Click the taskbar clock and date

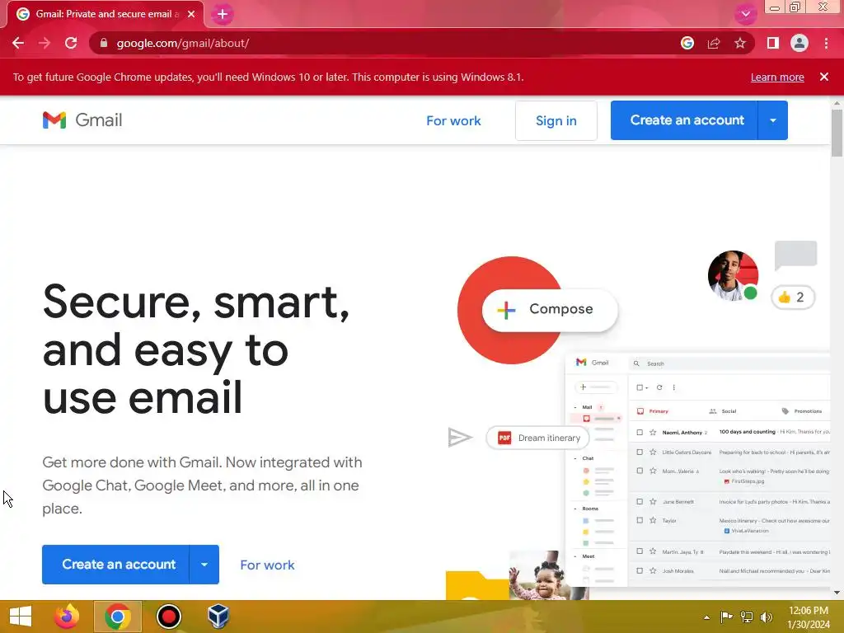coord(808,617)
